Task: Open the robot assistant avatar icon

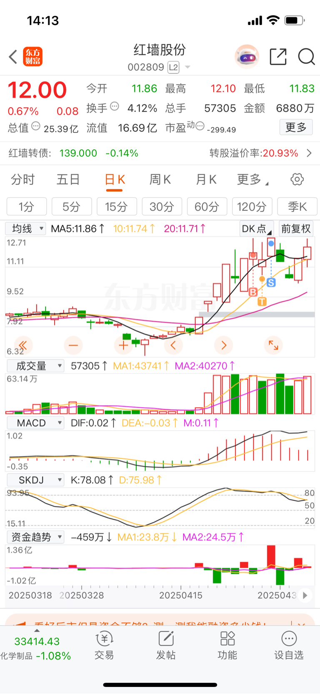Action: (x=247, y=56)
